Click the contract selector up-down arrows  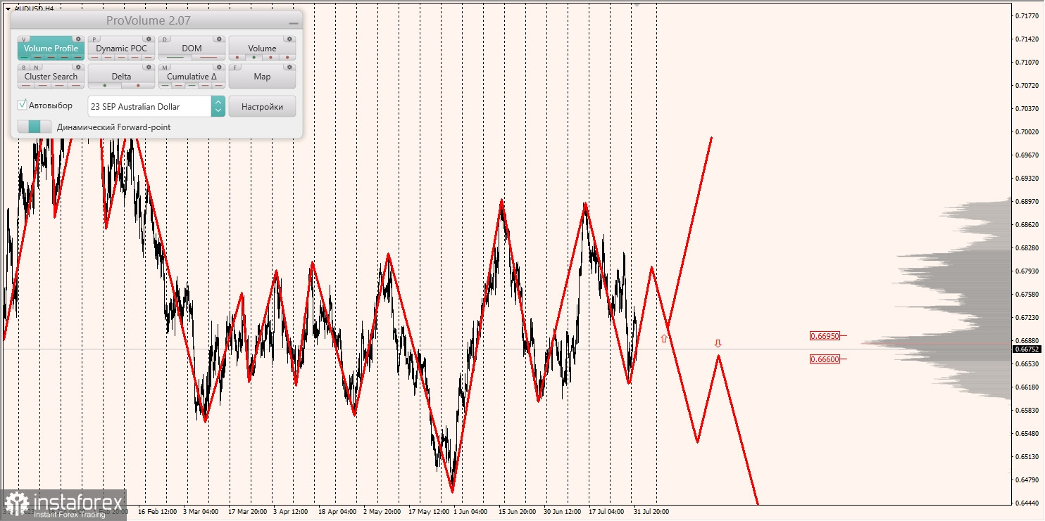pyautogui.click(x=218, y=106)
